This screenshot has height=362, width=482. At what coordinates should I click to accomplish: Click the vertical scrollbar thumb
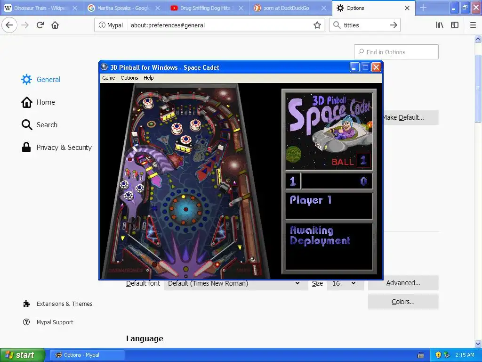(x=478, y=88)
